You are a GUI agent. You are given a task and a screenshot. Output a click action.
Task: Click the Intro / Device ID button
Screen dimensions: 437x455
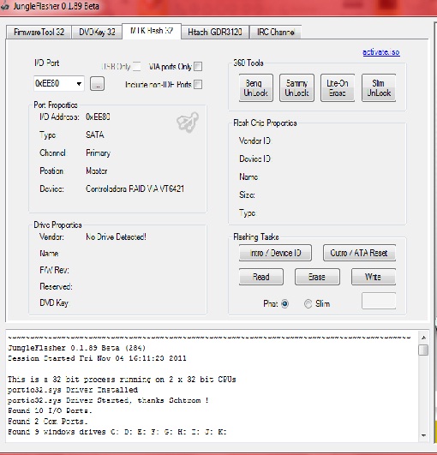[x=275, y=253]
